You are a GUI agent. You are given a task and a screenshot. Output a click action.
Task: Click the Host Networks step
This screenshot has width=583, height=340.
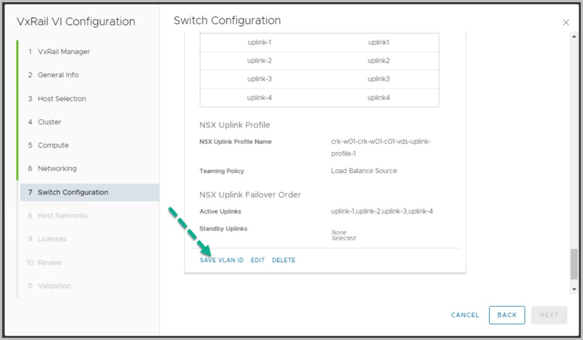click(x=63, y=216)
